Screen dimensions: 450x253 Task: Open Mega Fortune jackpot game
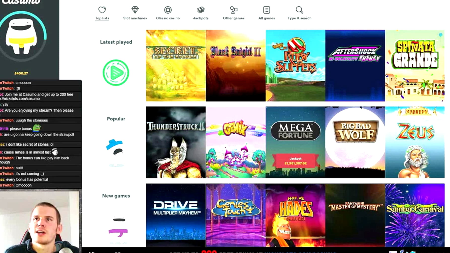[x=295, y=142]
